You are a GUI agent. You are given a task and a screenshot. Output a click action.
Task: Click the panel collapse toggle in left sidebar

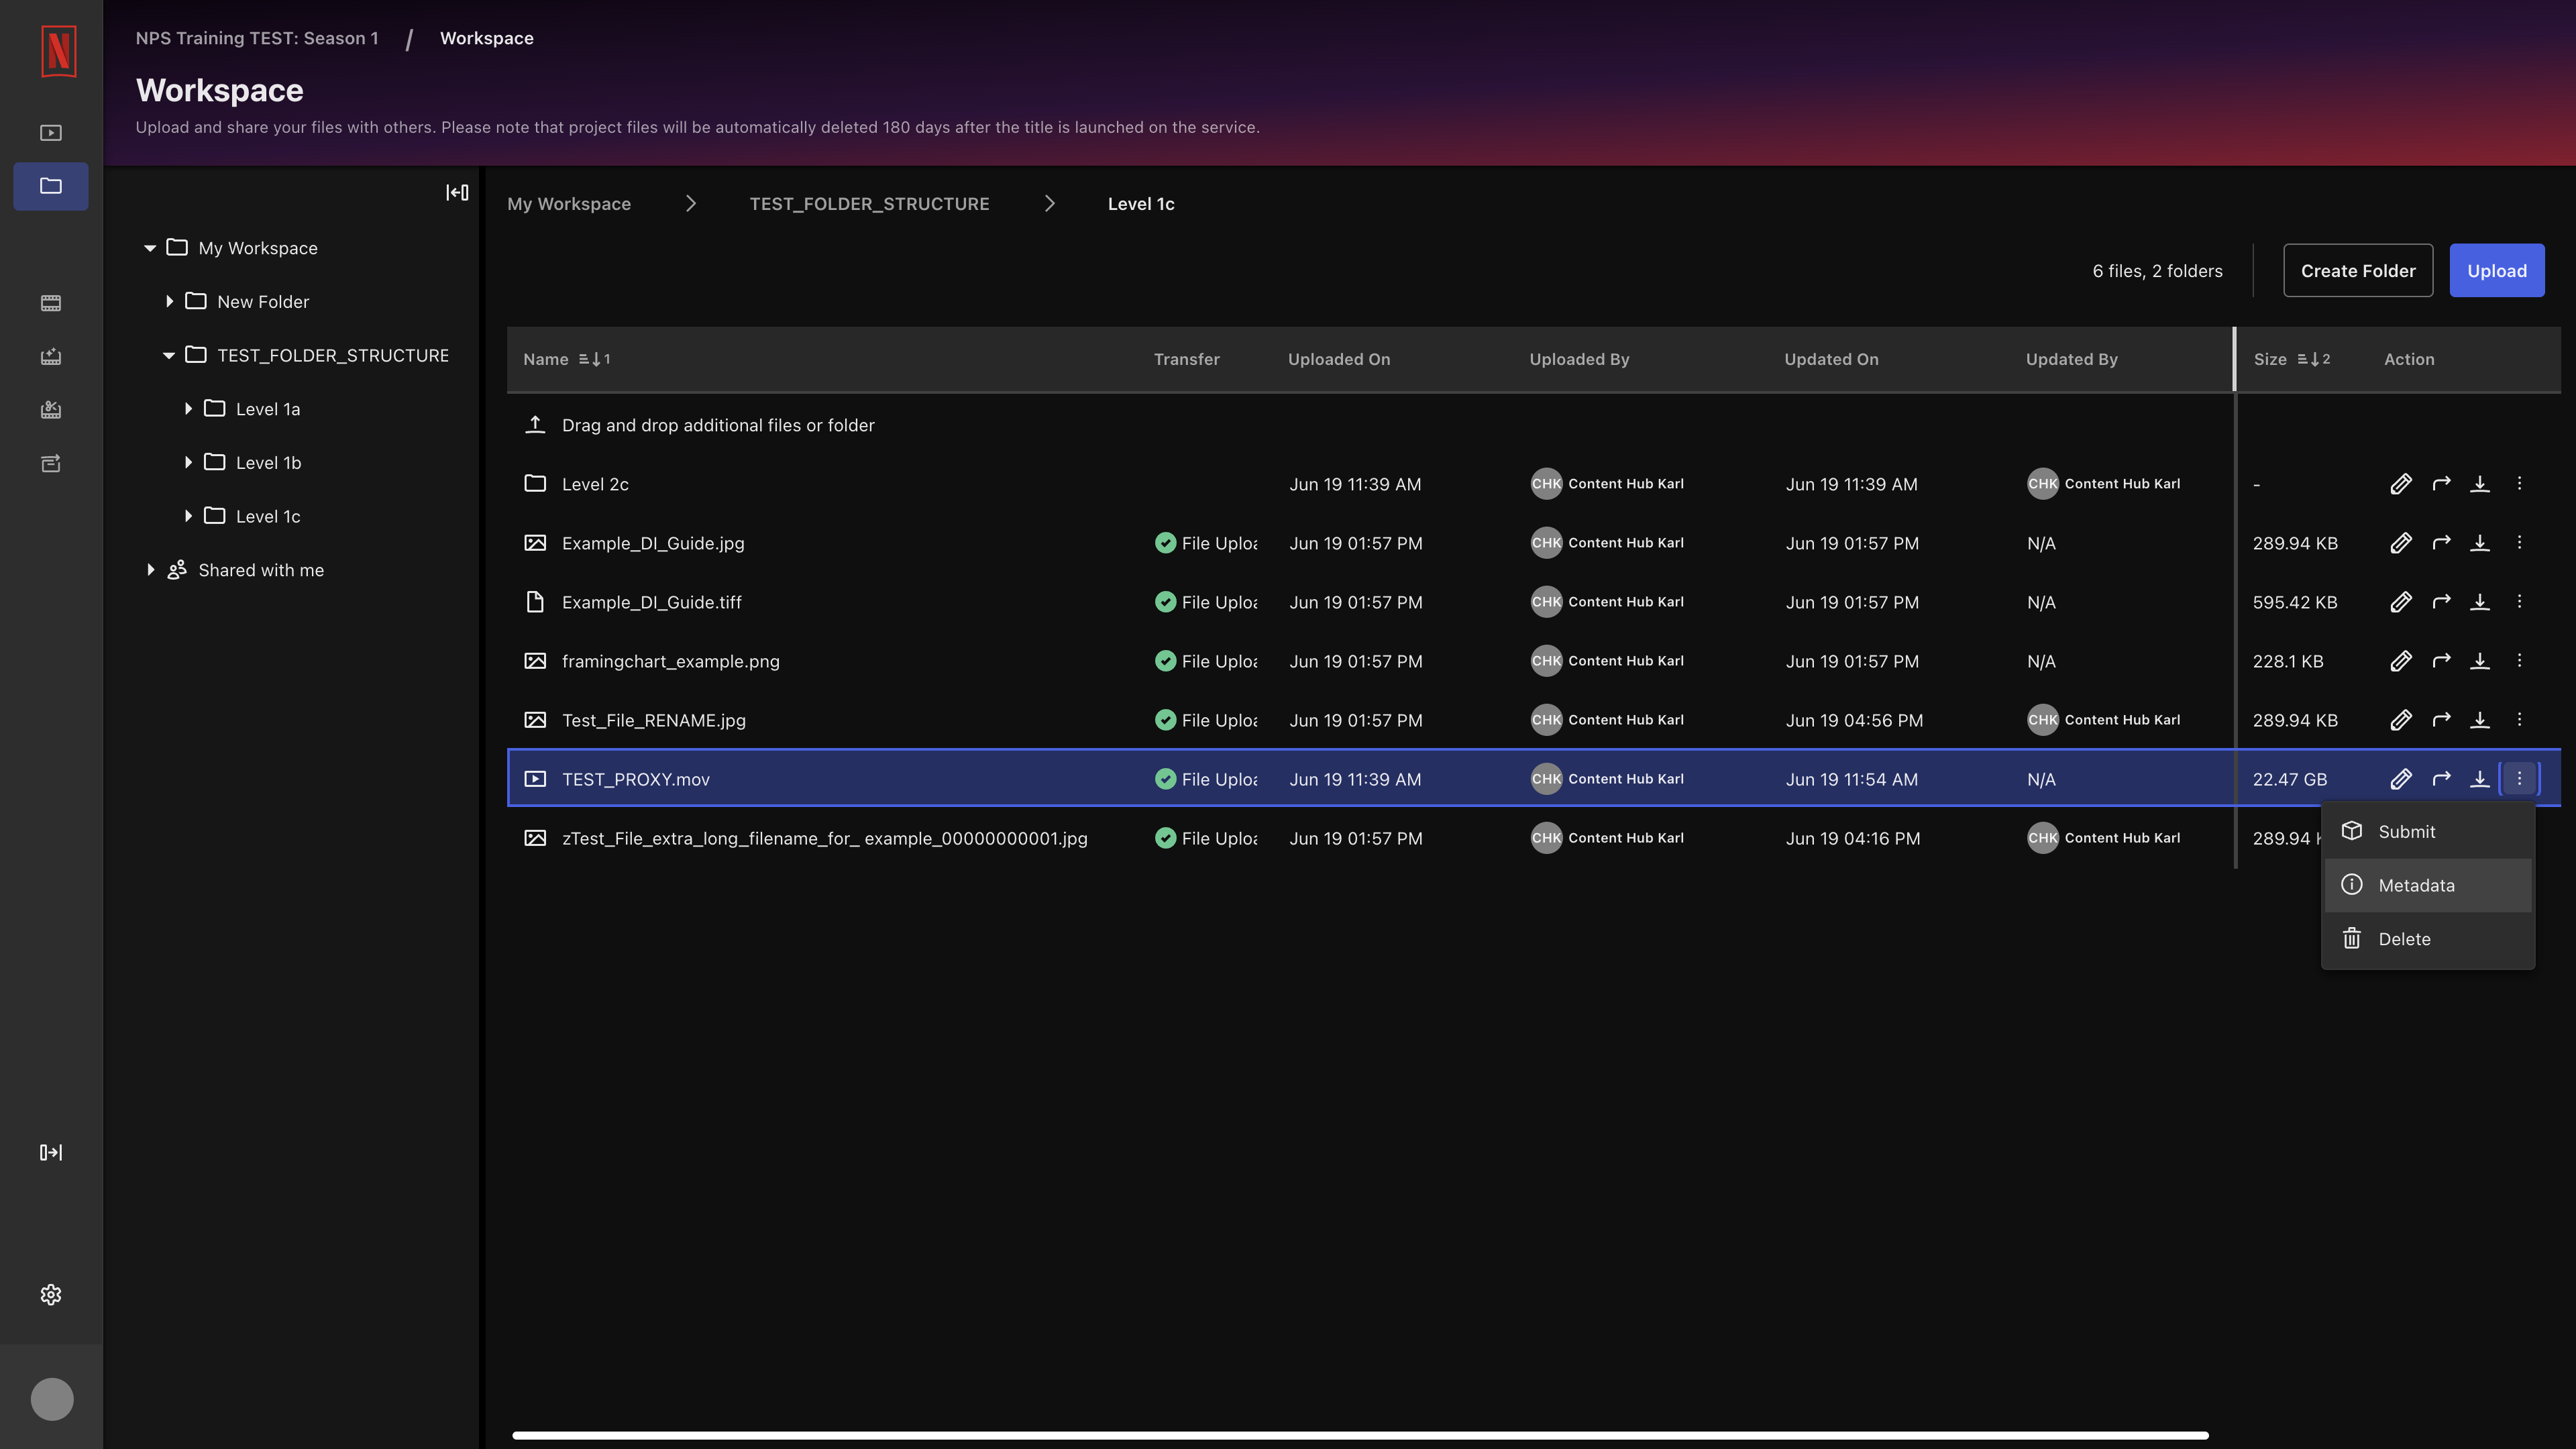tap(456, 193)
